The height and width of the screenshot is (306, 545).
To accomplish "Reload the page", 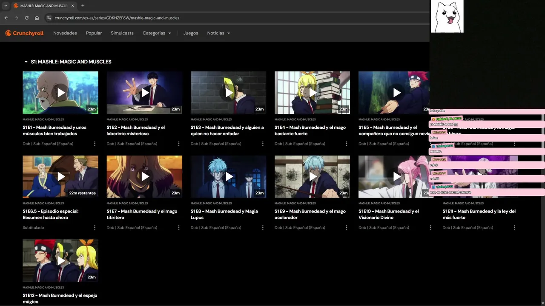I will click(x=26, y=18).
